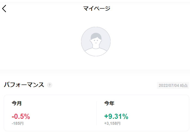The width and height of the screenshot is (190, 134).
Task: Select the マイページ page title
Action: point(96,8)
